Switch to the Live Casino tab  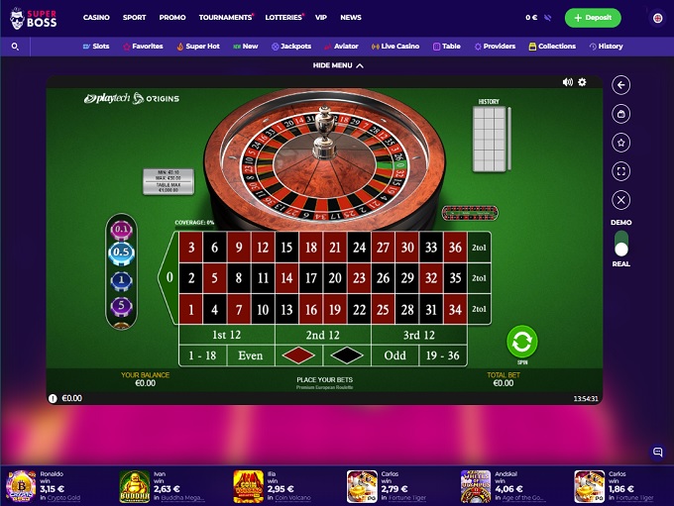click(395, 47)
